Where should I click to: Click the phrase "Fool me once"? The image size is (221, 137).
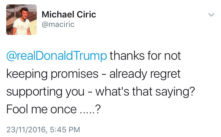point(41,109)
